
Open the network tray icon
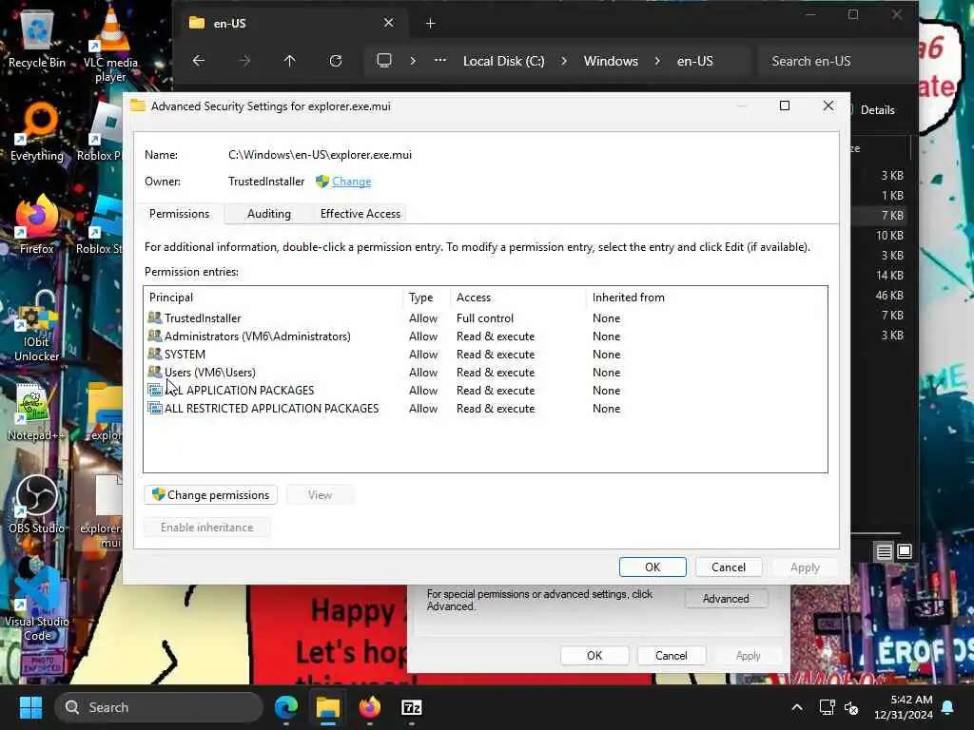pos(827,707)
